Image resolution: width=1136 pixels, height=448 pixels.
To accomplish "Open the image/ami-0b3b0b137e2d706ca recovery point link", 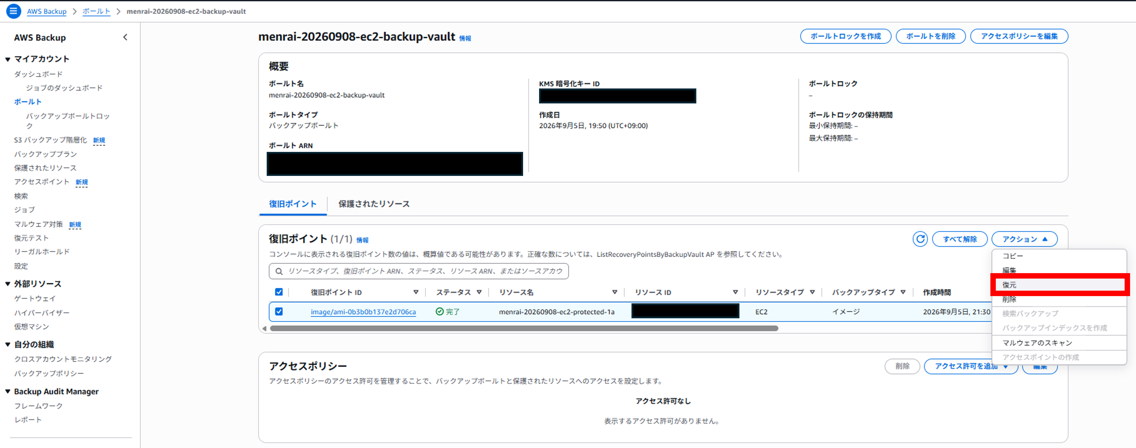I will (363, 312).
